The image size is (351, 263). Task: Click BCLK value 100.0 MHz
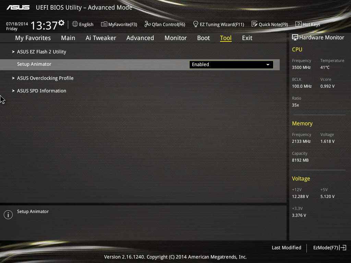click(x=302, y=86)
